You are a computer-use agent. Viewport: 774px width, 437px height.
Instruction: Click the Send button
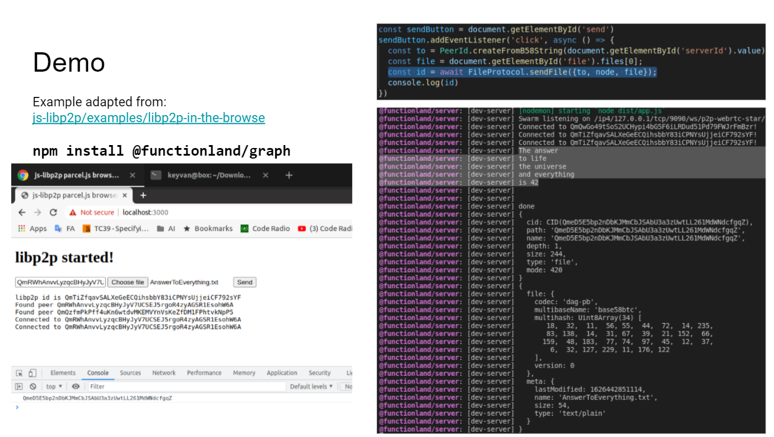click(245, 282)
